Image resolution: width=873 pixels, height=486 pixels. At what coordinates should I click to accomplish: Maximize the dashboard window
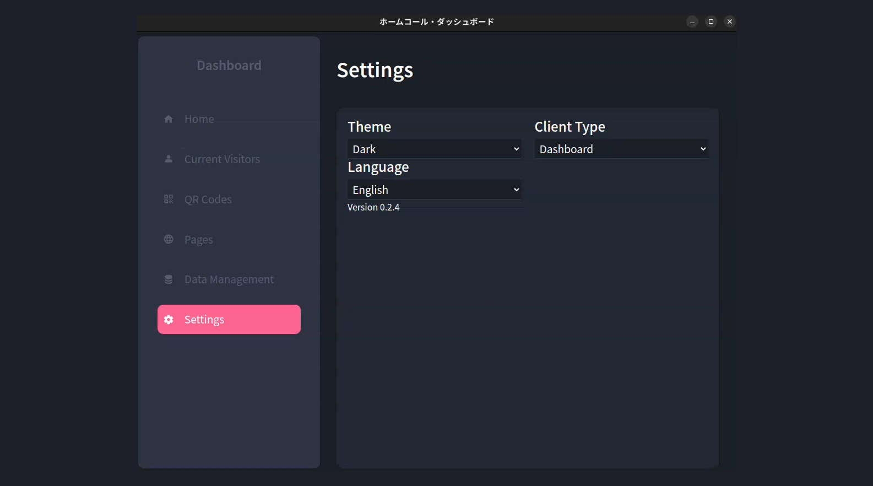[x=711, y=21]
